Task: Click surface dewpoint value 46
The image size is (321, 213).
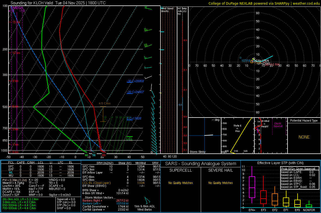Action: [x=87, y=155]
